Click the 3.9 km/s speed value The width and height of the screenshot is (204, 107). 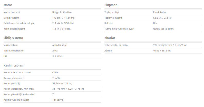[57, 56]
